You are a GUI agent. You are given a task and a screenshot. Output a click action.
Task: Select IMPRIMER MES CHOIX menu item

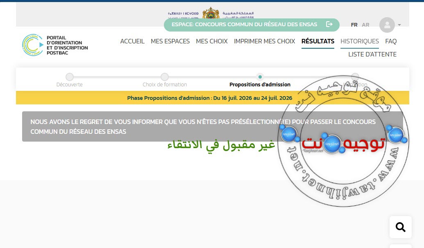[265, 41]
